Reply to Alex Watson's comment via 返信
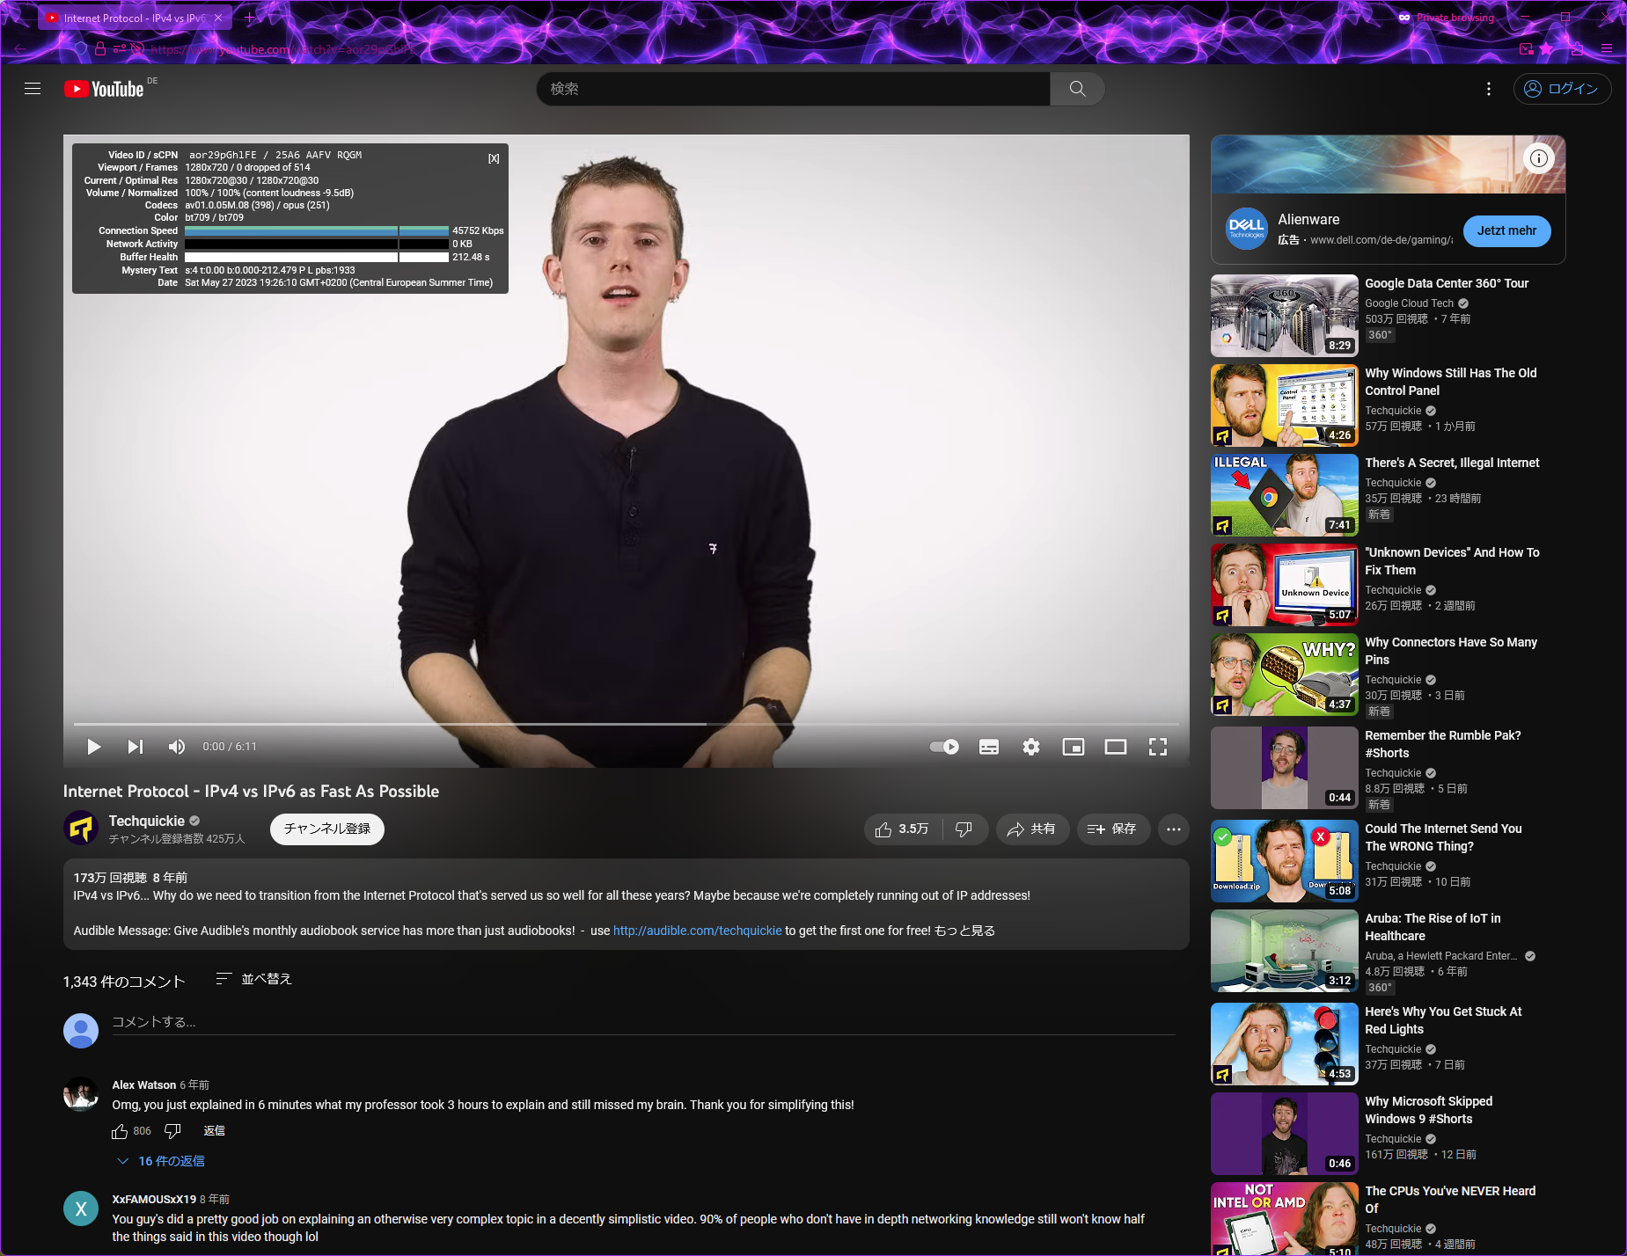1627x1256 pixels. tap(215, 1131)
